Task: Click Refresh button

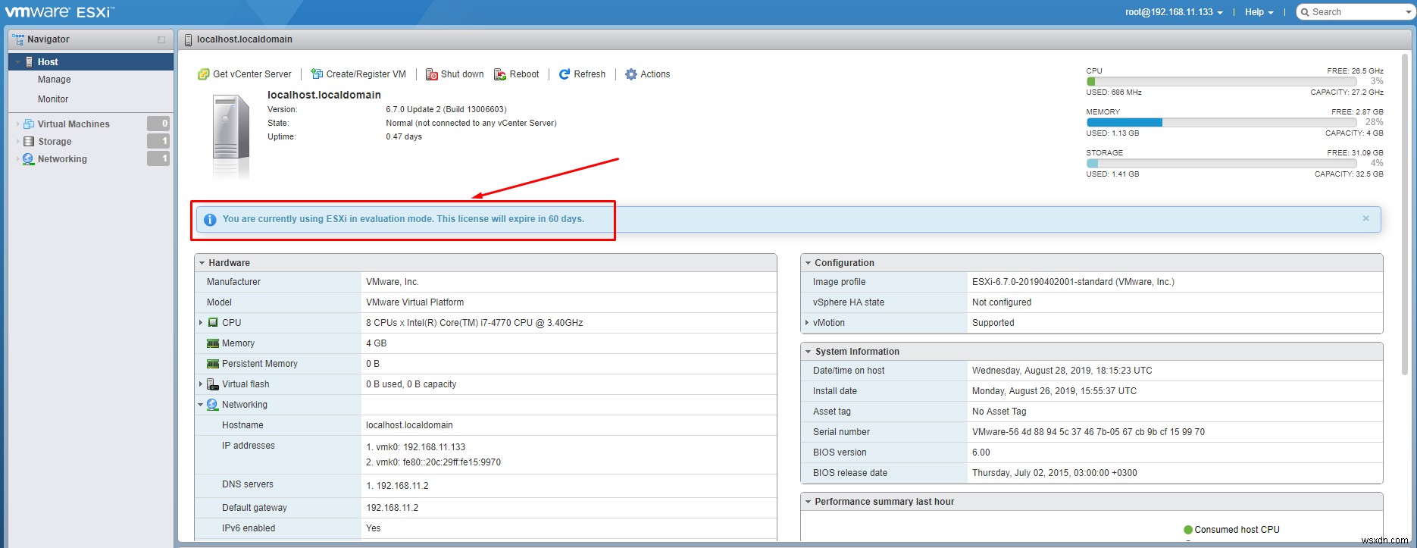Action: point(582,74)
